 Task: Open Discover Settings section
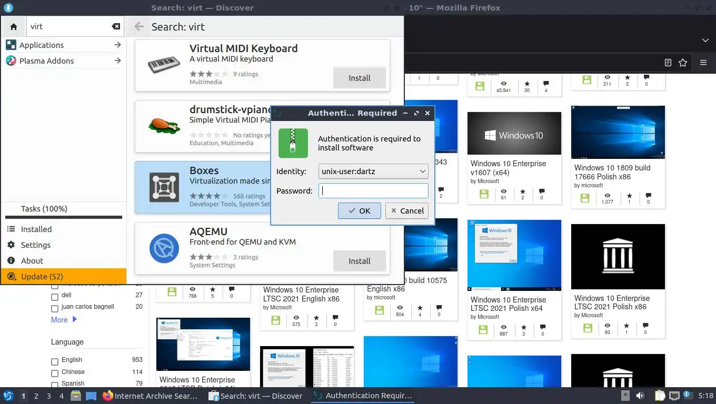63,245
